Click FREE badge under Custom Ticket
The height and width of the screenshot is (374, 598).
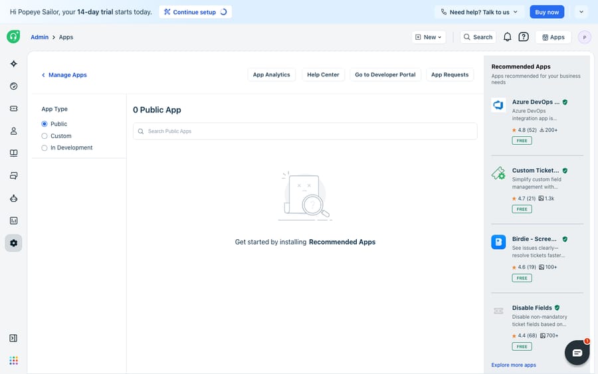[x=522, y=209]
